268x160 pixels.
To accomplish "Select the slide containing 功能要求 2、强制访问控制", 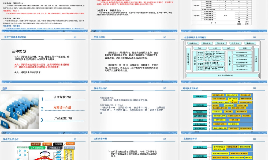I will click(44, 16).
